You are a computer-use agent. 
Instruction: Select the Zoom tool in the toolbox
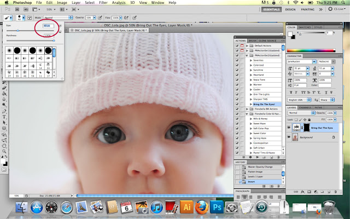tap(4, 151)
